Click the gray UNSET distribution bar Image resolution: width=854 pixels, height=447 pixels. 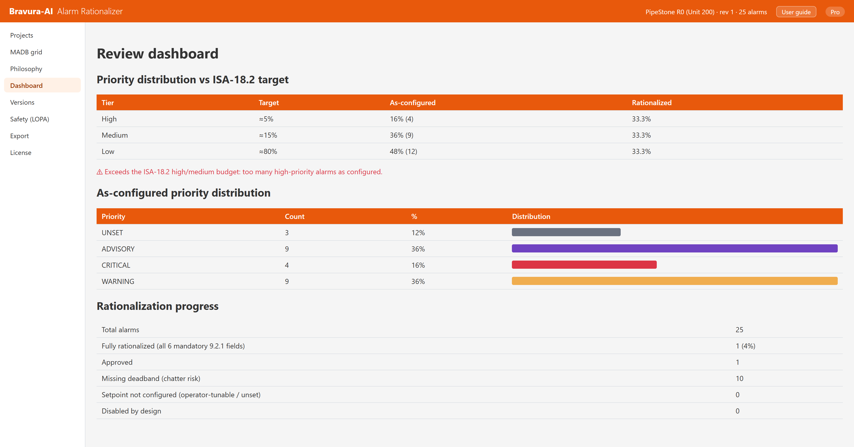point(566,232)
